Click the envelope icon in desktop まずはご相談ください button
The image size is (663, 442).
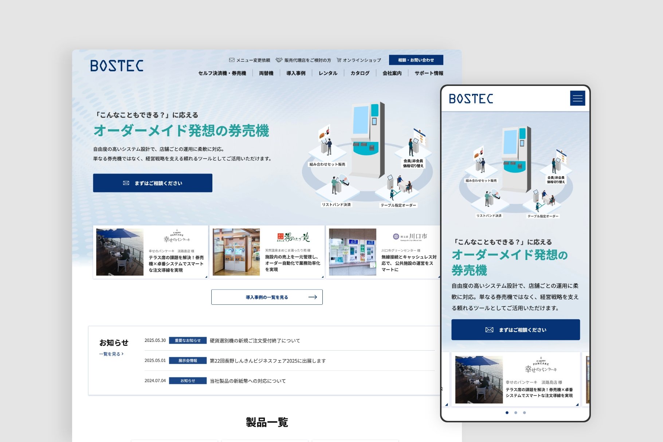tap(126, 183)
